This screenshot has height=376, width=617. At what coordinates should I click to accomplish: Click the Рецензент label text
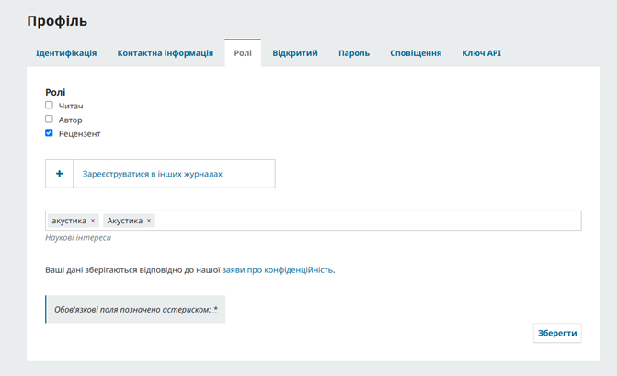pyautogui.click(x=79, y=133)
